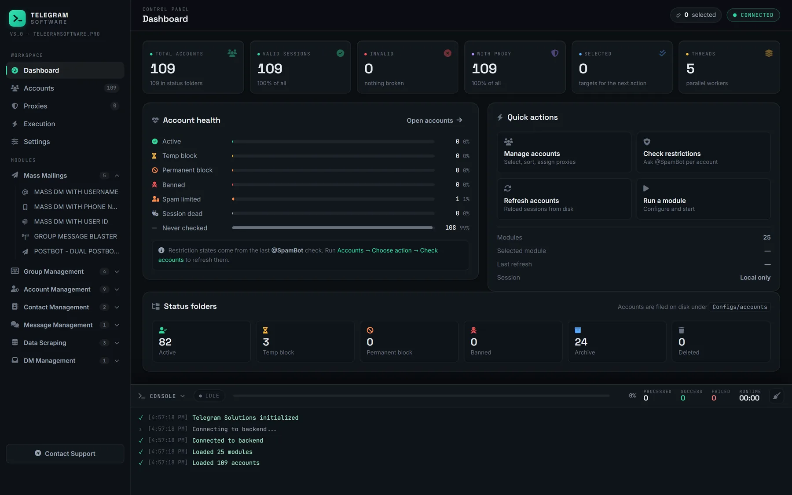
Task: Click the Threads stacked layers icon
Action: point(769,53)
